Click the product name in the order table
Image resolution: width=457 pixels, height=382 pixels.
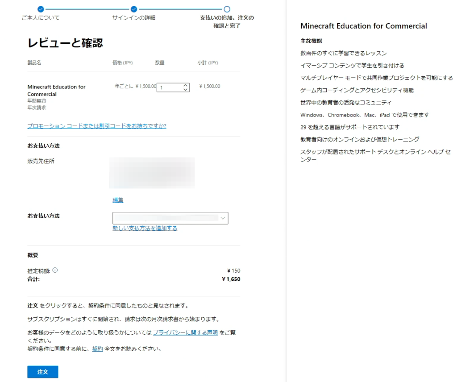[x=56, y=90]
